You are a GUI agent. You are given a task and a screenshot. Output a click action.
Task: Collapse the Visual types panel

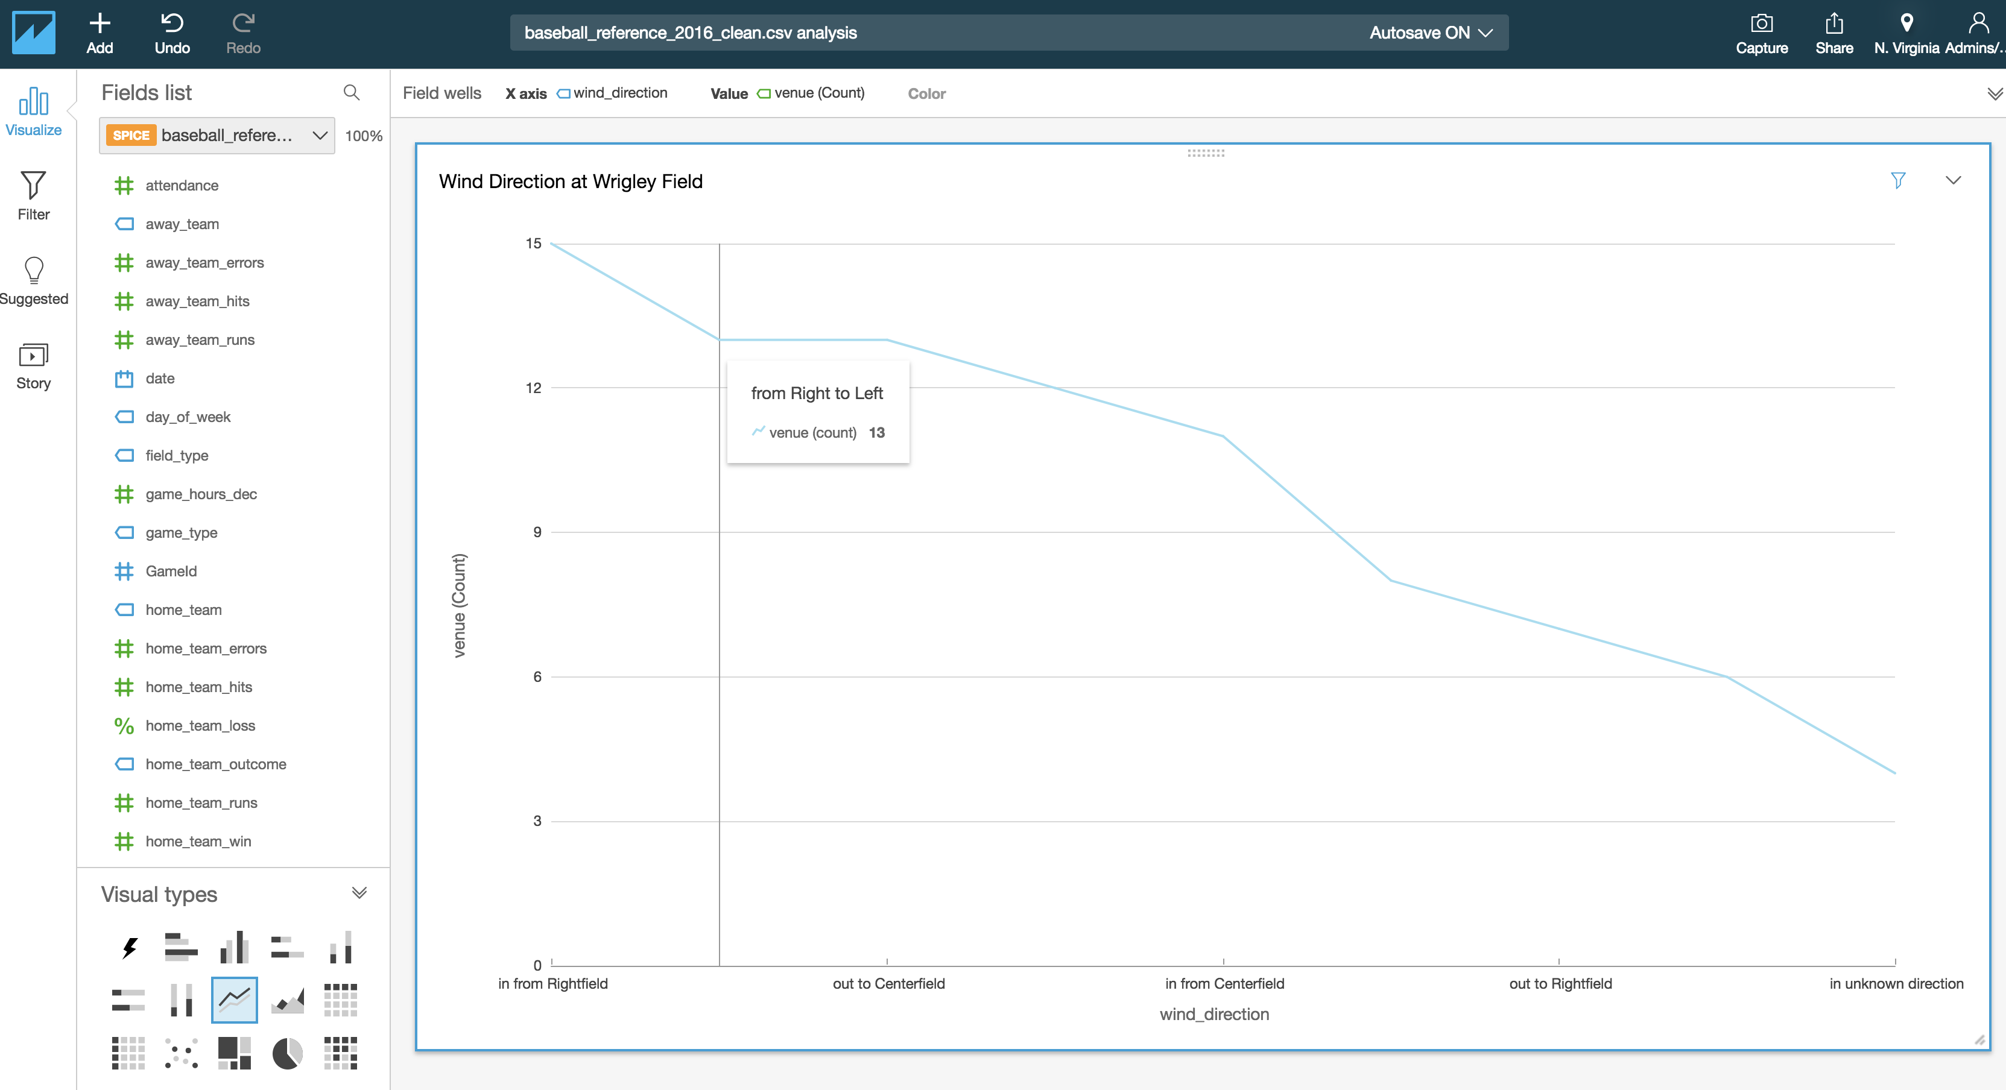(x=359, y=893)
